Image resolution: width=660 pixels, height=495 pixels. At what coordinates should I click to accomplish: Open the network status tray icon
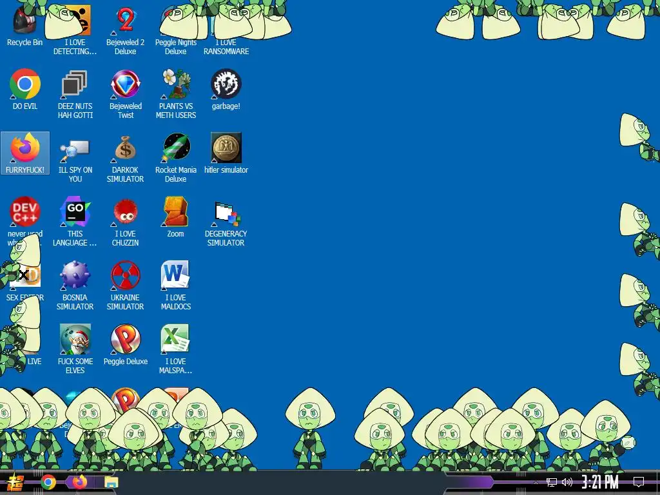[552, 482]
